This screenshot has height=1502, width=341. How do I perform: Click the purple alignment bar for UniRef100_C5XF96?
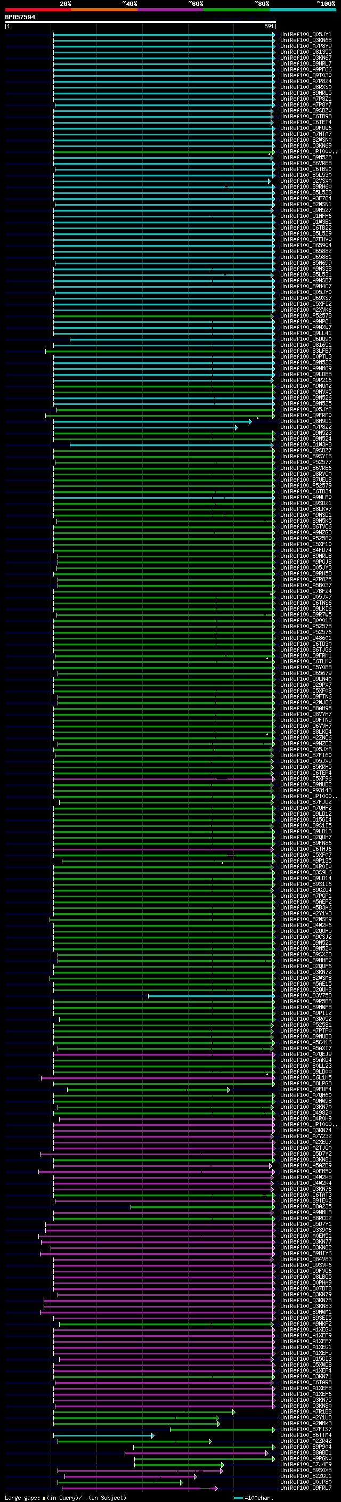[x=164, y=779]
